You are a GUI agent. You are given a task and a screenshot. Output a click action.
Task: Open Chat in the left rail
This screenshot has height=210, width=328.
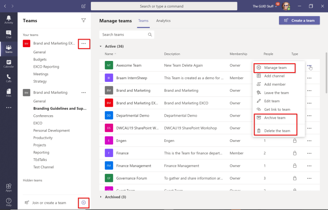8,34
